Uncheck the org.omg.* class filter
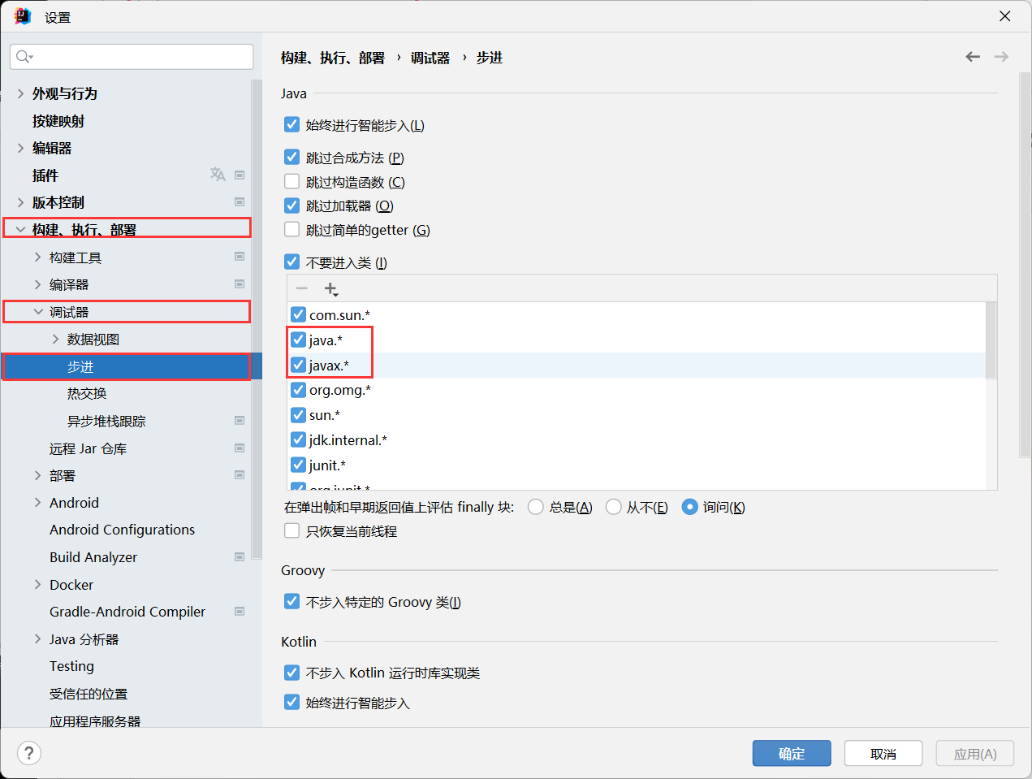1032x779 pixels. 299,390
